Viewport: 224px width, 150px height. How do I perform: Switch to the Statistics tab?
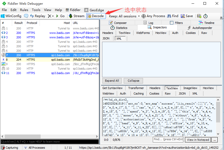coord(119,28)
